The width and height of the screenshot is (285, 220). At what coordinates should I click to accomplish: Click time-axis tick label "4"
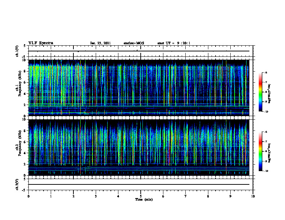tap(118, 196)
